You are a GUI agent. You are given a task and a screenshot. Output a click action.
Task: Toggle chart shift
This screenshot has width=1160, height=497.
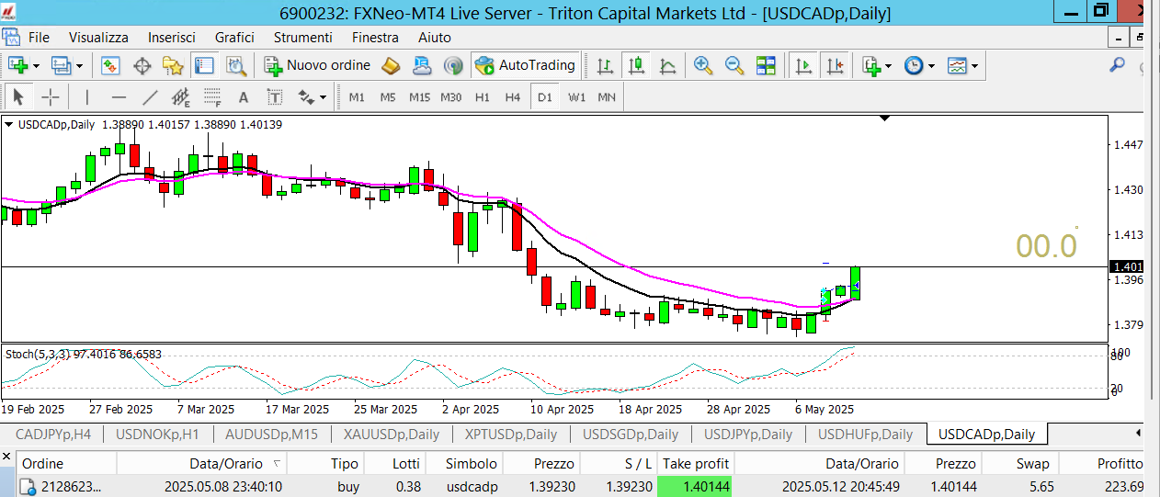pos(835,65)
